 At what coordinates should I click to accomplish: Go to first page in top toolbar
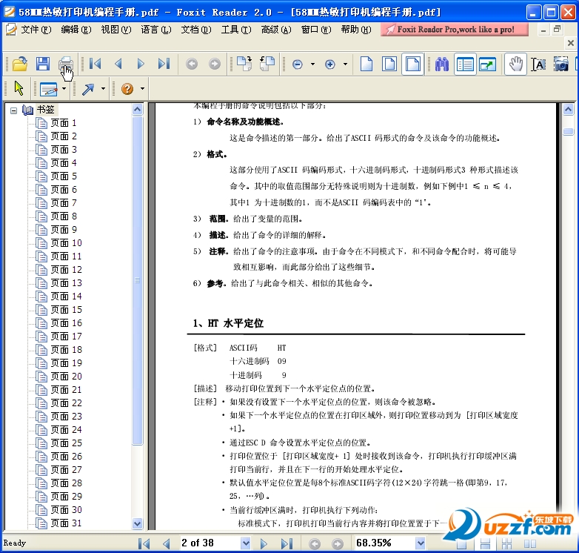point(96,64)
